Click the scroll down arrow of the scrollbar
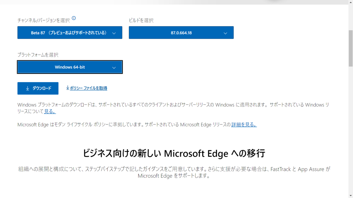The height and width of the screenshot is (198, 353). point(350,195)
